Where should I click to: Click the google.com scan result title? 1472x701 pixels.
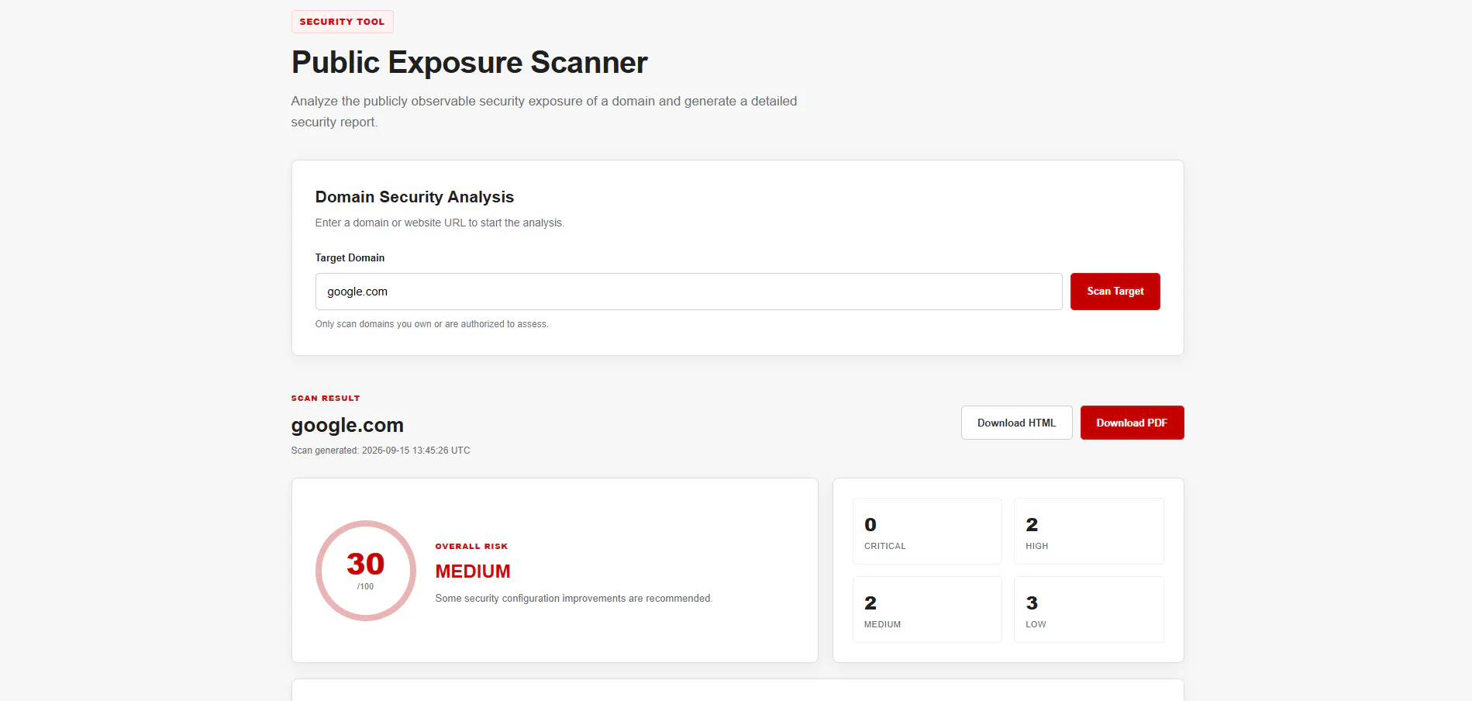pyautogui.click(x=347, y=425)
